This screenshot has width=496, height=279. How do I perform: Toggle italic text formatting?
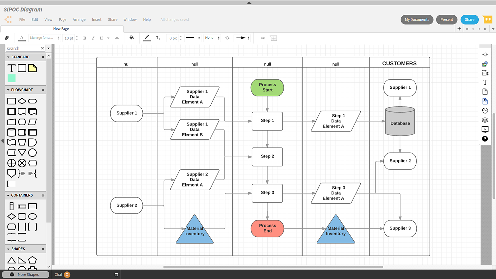(x=93, y=38)
